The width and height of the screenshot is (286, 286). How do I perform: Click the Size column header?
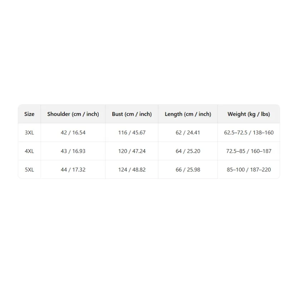tap(29, 114)
